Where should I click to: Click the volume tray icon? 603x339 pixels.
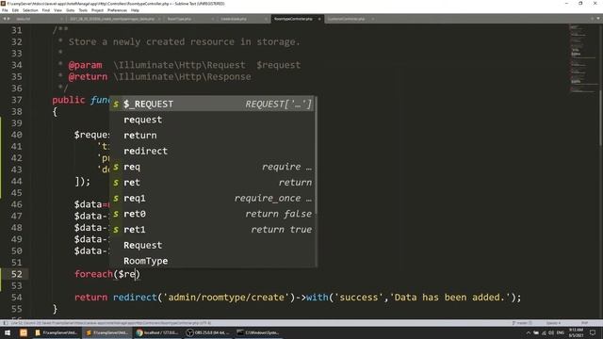551,332
